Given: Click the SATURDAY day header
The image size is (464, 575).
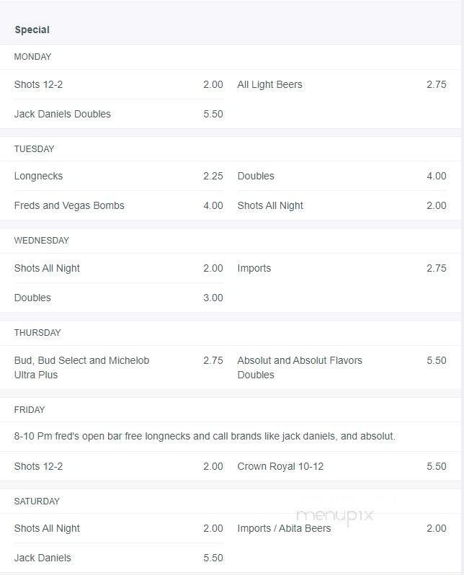Looking at the screenshot, I should [37, 502].
